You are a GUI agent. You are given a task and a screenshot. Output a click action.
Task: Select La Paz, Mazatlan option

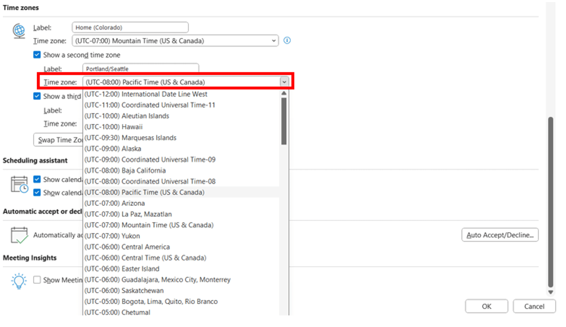click(181, 214)
